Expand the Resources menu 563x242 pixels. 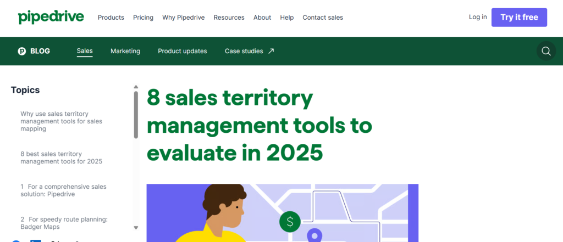[229, 18]
